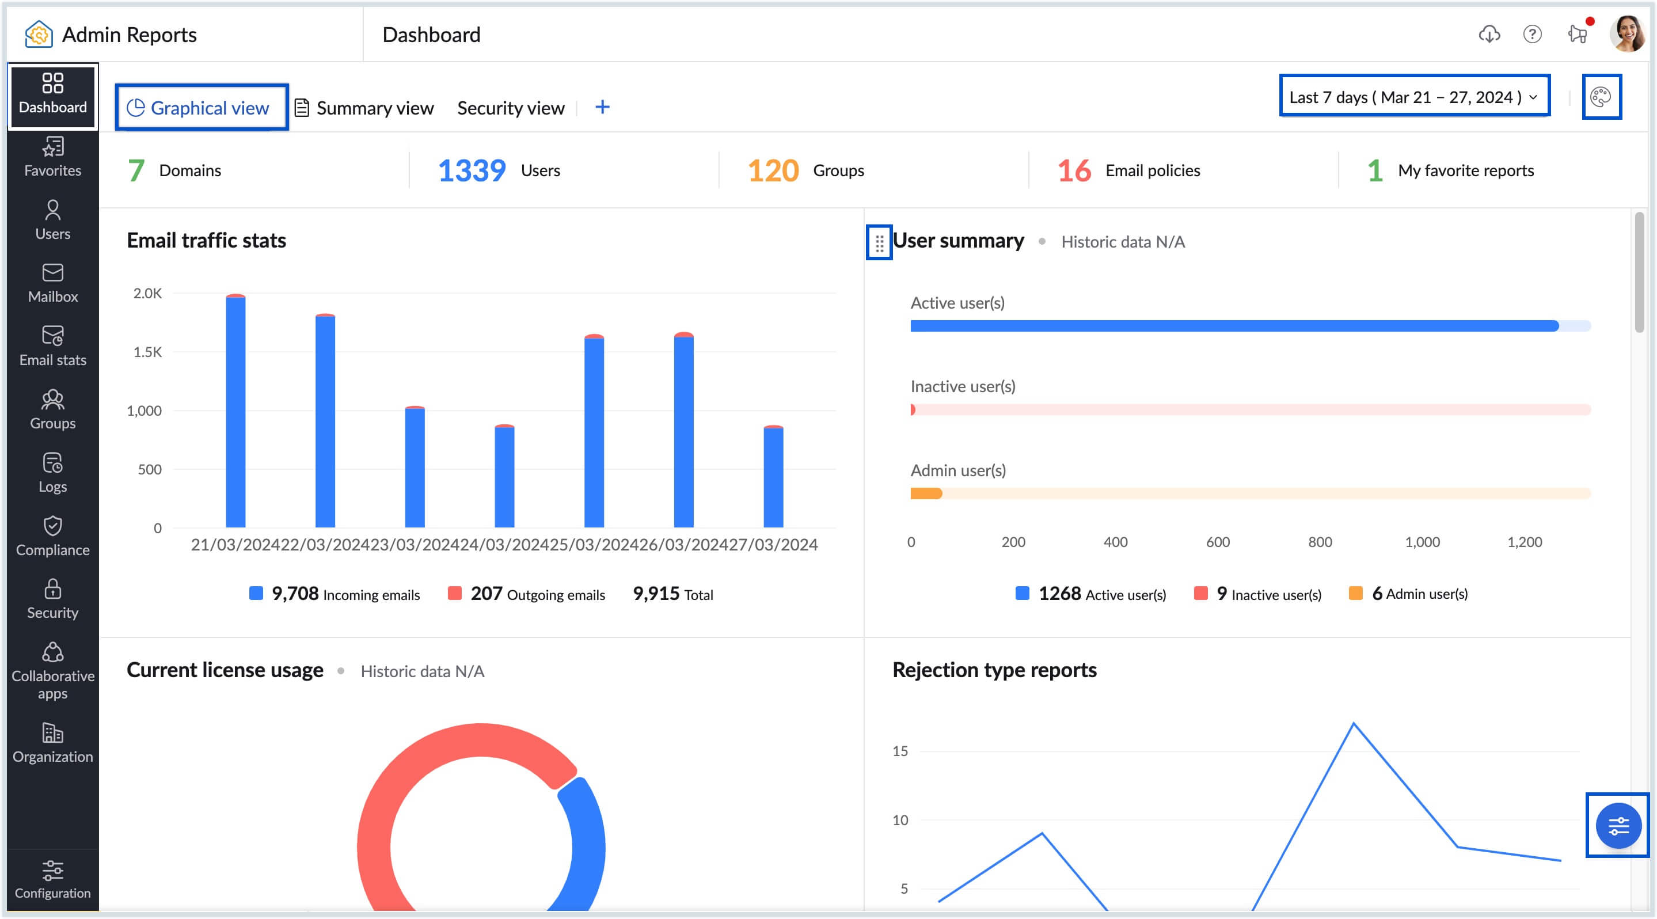Toggle the Inactive user(s) legend entry
The width and height of the screenshot is (1657, 919).
[1257, 594]
